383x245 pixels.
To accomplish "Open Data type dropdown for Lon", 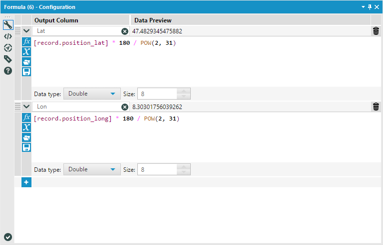I will point(92,169).
